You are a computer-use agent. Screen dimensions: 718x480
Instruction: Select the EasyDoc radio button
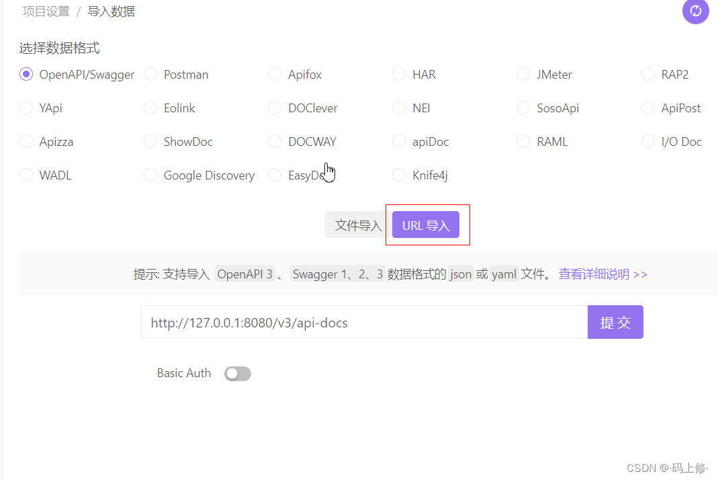[275, 175]
